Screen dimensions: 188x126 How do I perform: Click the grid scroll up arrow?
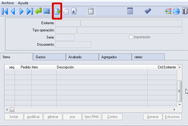(180, 67)
